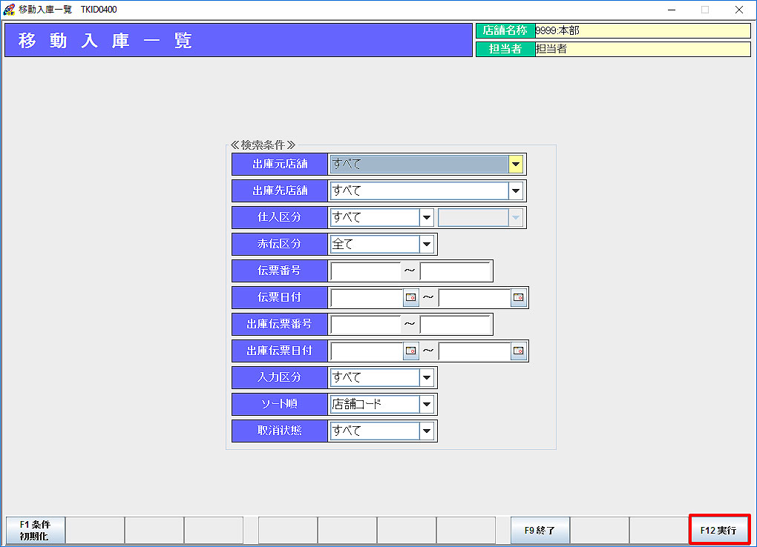Screen dimensions: 757x547
Task: Open calendar for 伝票日付 start date
Action: (410, 298)
